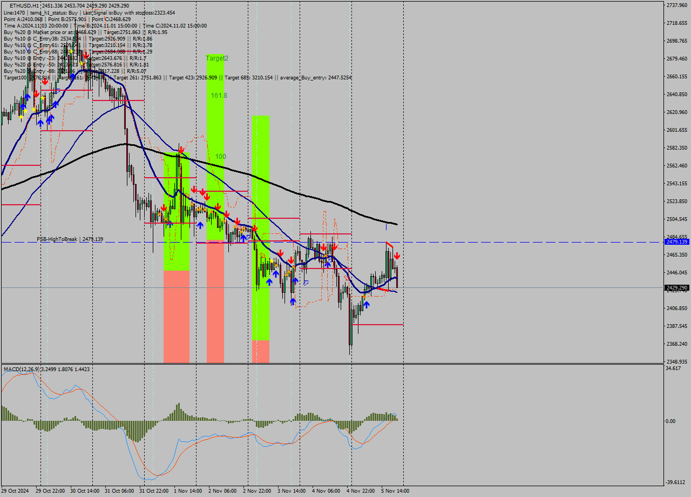Click the ETHUSD,H1 chart title
691x497 pixels.
[x=70, y=5]
